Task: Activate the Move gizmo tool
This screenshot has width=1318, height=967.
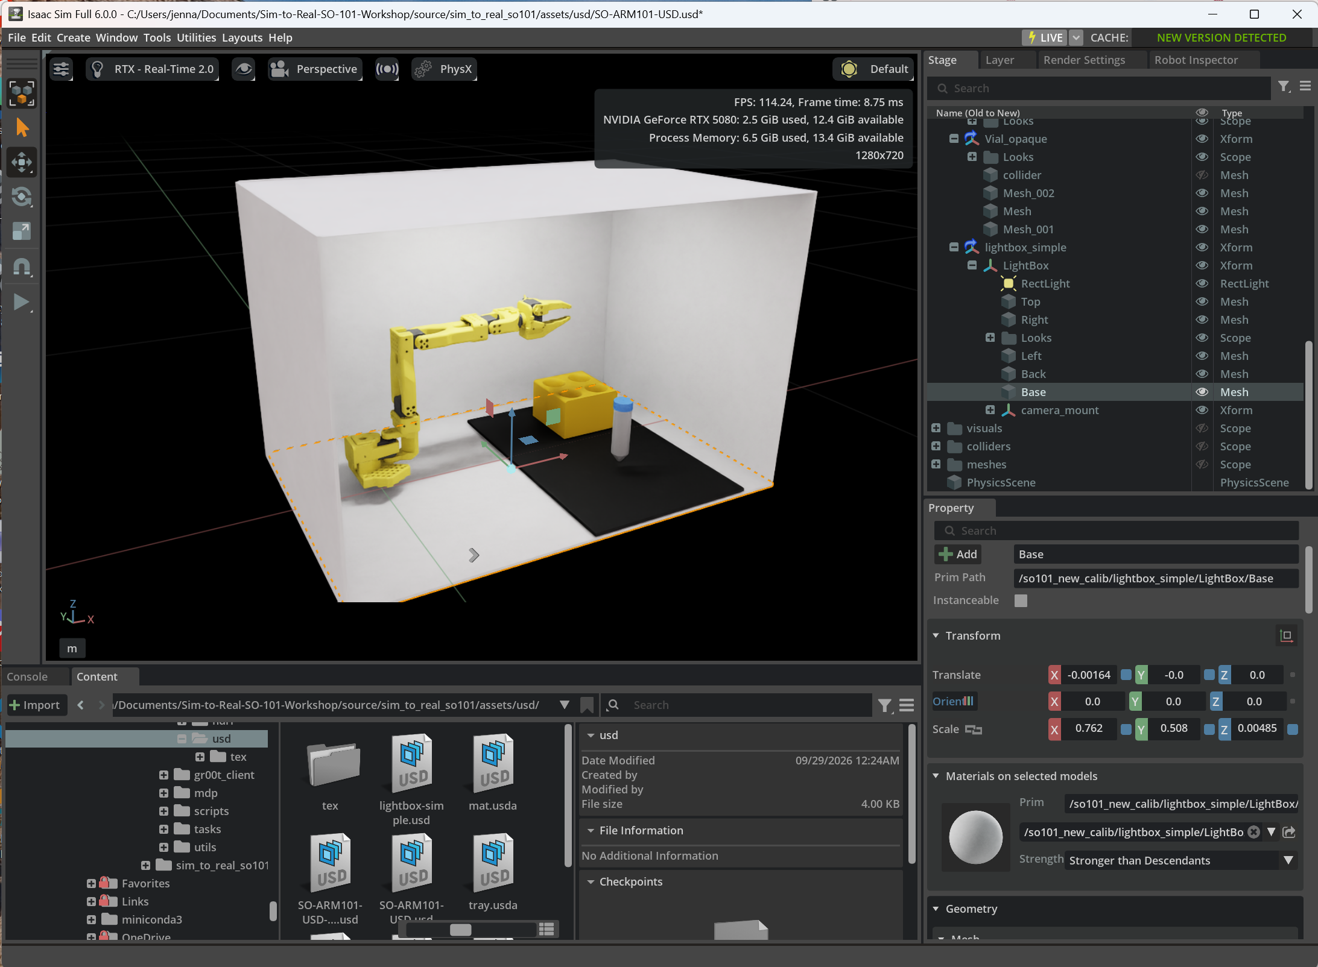Action: [22, 162]
